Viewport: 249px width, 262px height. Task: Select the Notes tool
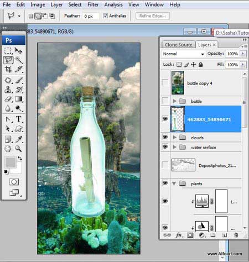coord(8,139)
